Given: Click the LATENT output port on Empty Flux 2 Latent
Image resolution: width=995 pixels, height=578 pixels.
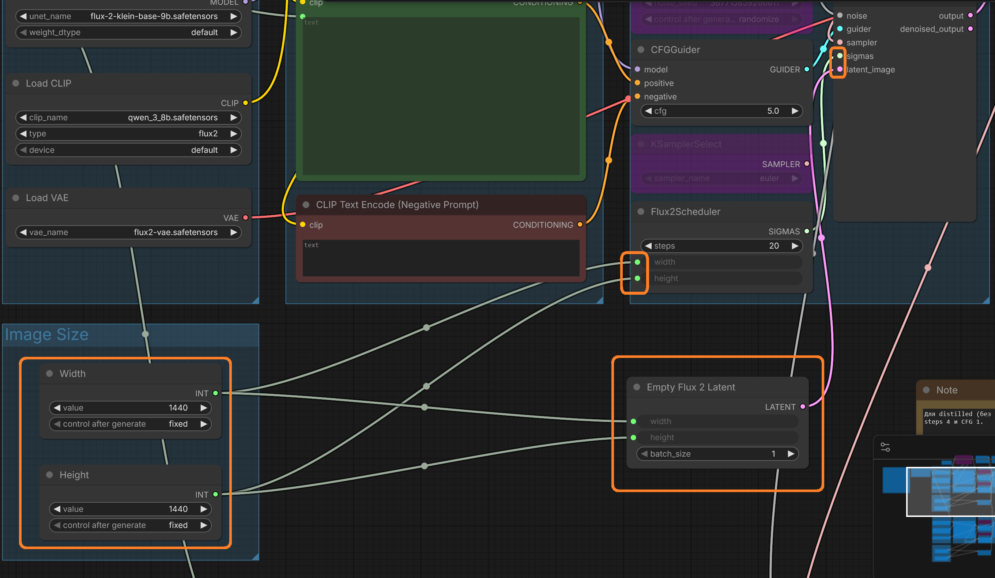Looking at the screenshot, I should pos(803,407).
